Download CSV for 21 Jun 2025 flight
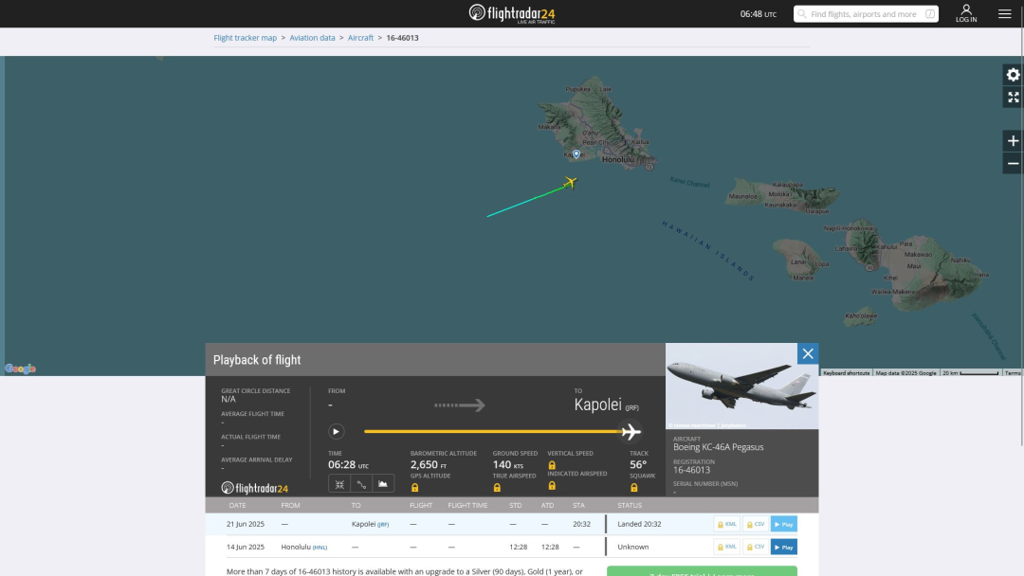The image size is (1024, 576). pyautogui.click(x=756, y=524)
